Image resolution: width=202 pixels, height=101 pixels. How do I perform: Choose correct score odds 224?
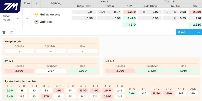click(x=108, y=96)
